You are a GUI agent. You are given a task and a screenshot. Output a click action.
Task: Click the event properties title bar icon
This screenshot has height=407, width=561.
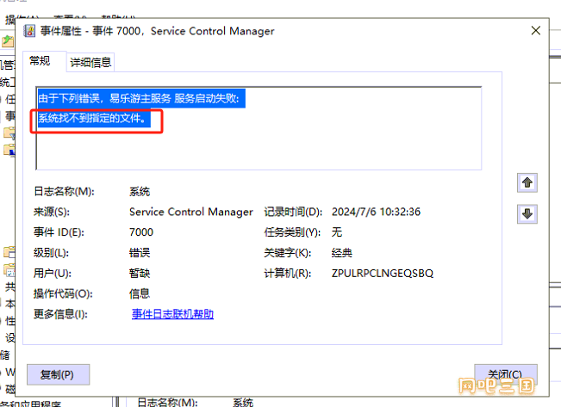(29, 31)
